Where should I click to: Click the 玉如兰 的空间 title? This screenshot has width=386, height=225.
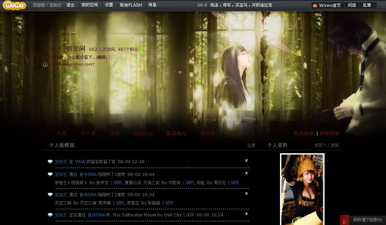(x=64, y=48)
